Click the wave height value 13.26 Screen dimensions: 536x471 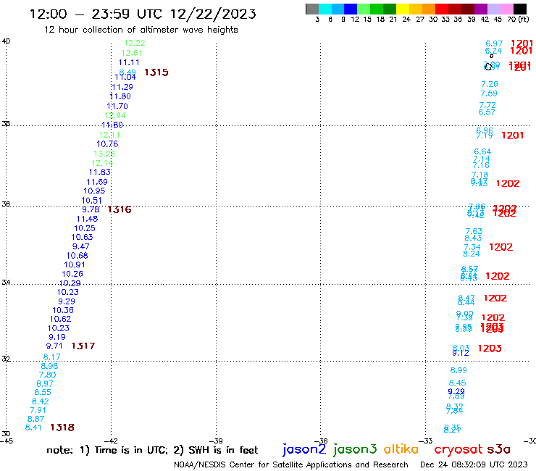104,154
